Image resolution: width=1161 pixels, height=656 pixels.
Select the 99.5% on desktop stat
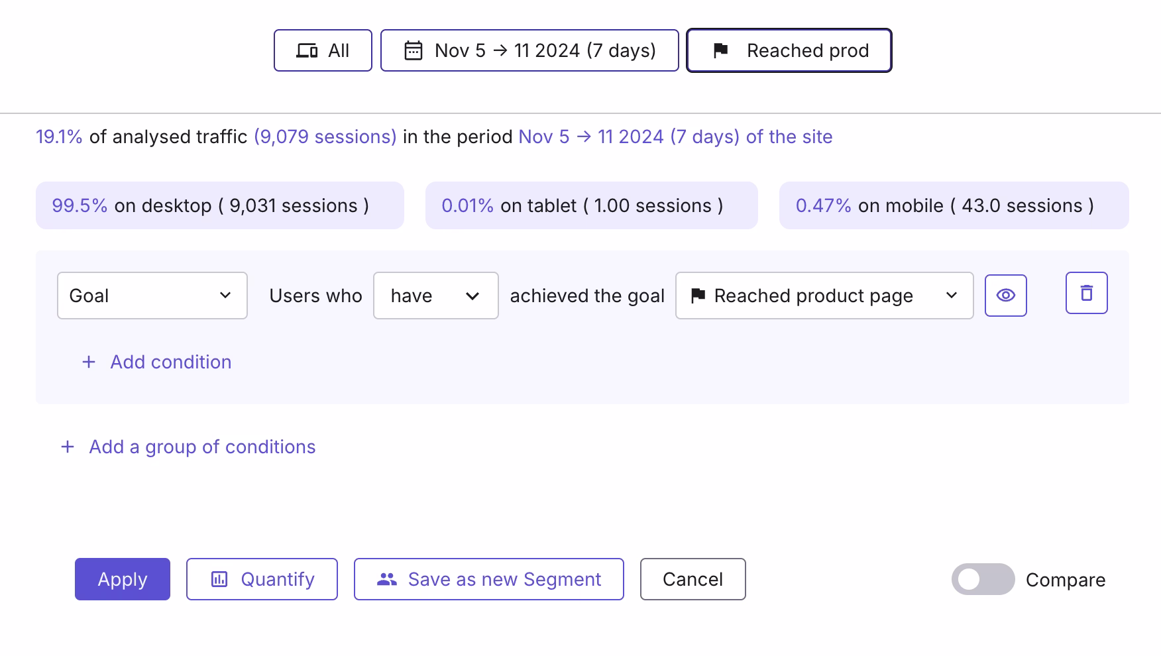pyautogui.click(x=220, y=205)
